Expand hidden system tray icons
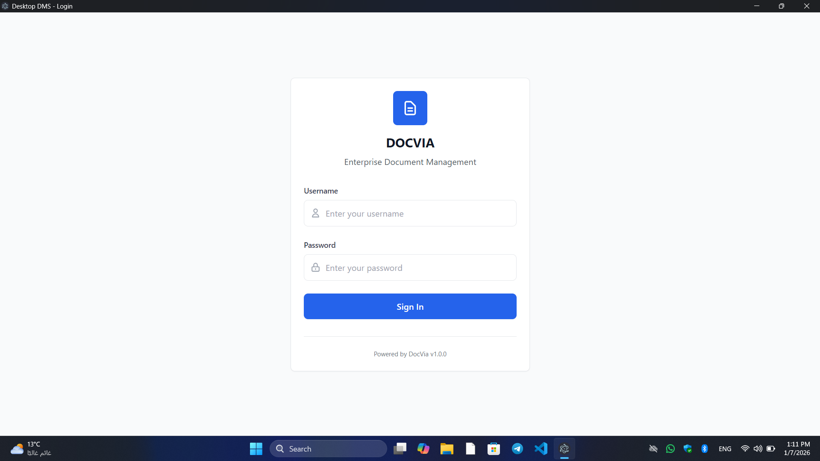Screen dimensions: 820x461 coord(653,449)
